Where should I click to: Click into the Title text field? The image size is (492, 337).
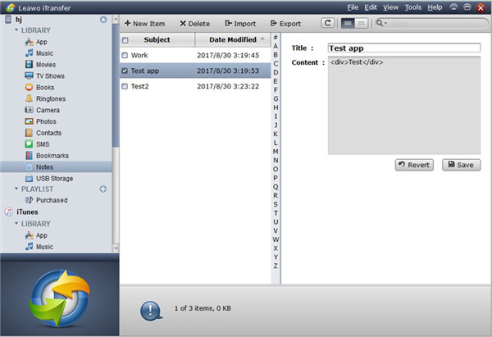(403, 48)
